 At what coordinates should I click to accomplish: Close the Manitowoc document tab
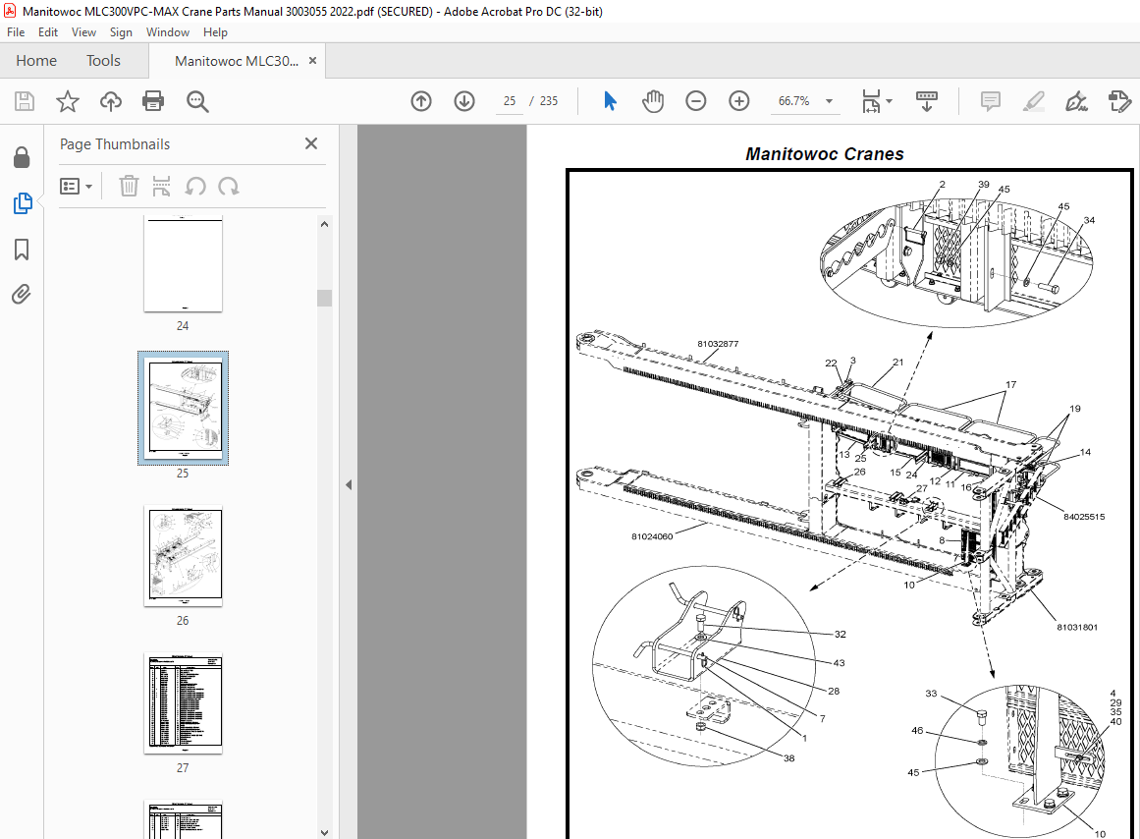[312, 60]
